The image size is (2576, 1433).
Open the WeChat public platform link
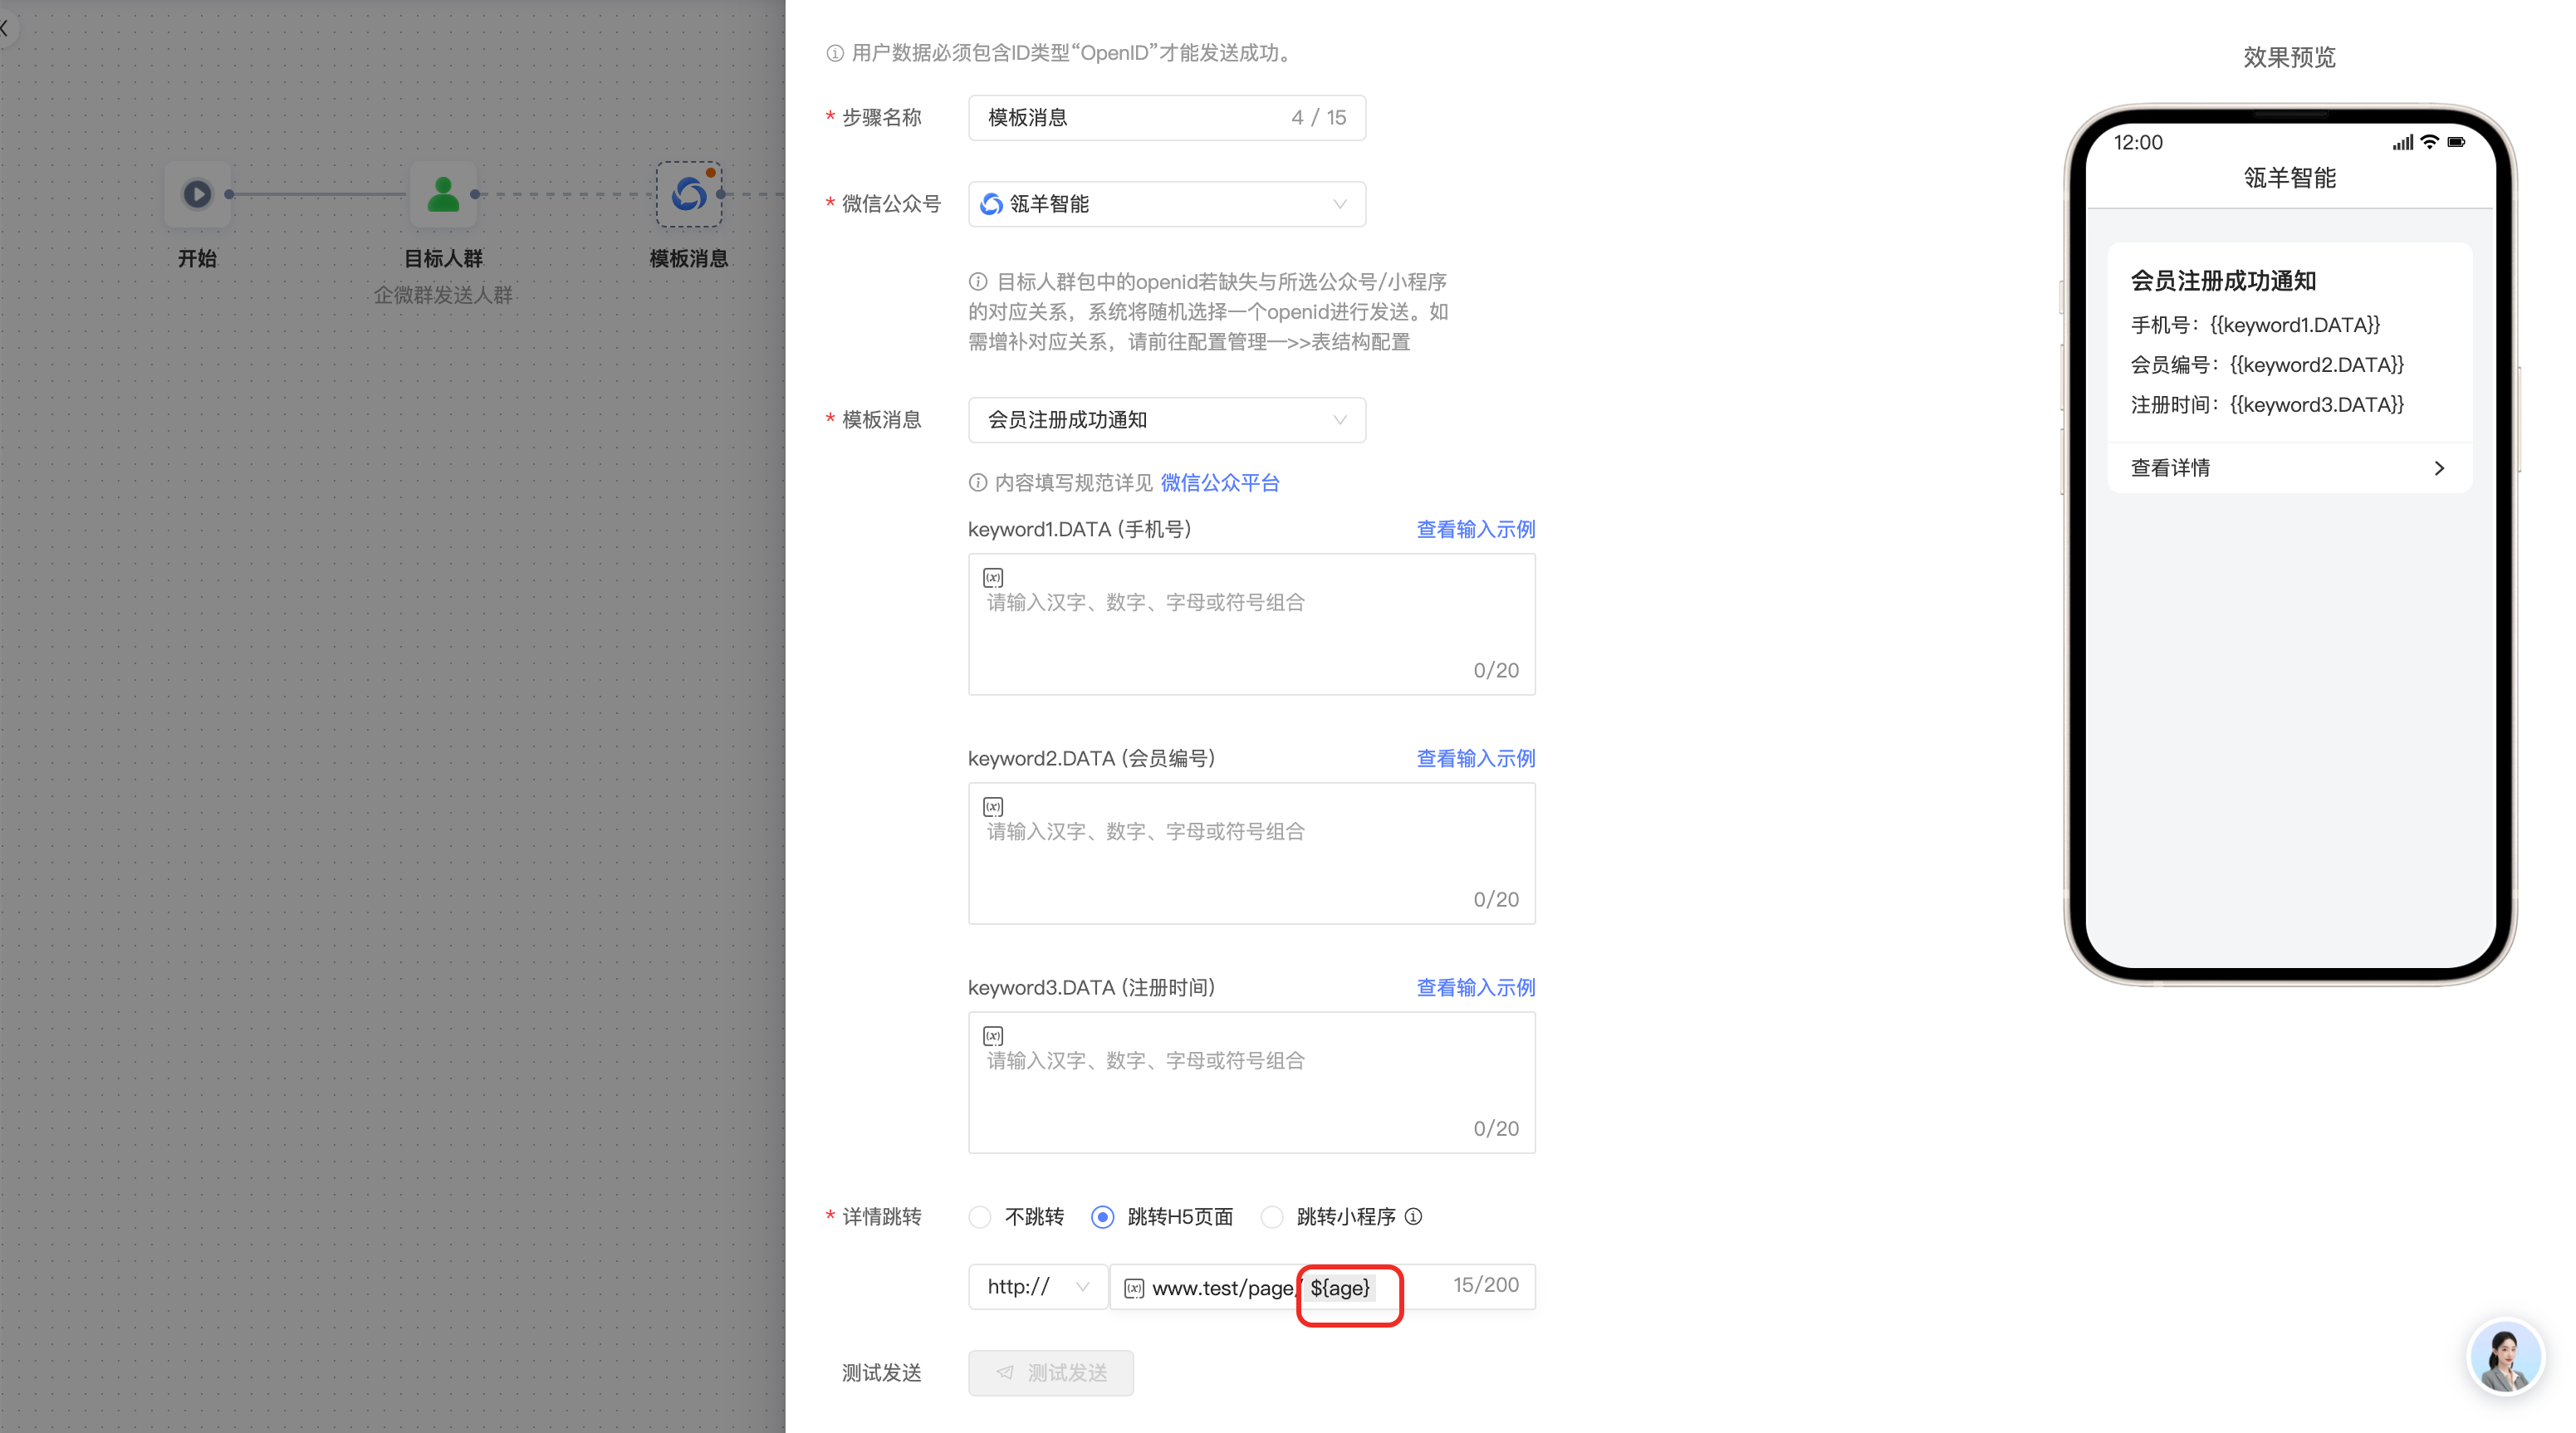tap(1219, 483)
